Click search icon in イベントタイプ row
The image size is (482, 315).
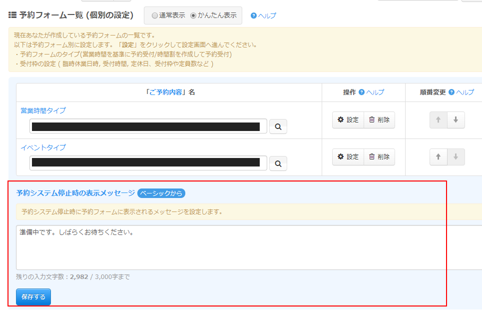pyautogui.click(x=278, y=163)
